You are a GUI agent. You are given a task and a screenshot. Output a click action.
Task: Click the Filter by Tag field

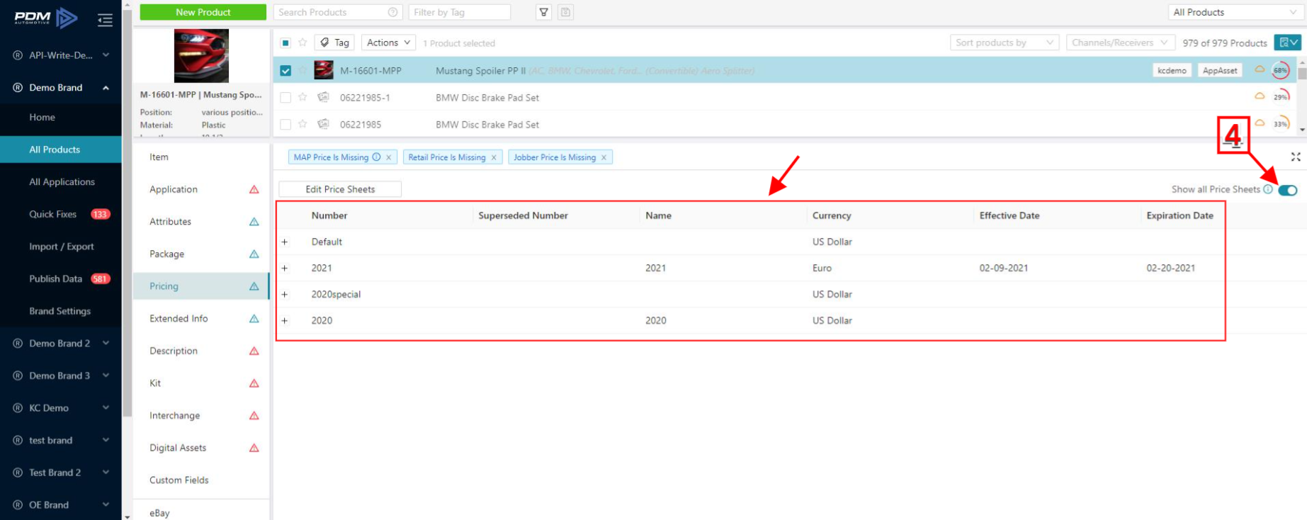pos(459,12)
